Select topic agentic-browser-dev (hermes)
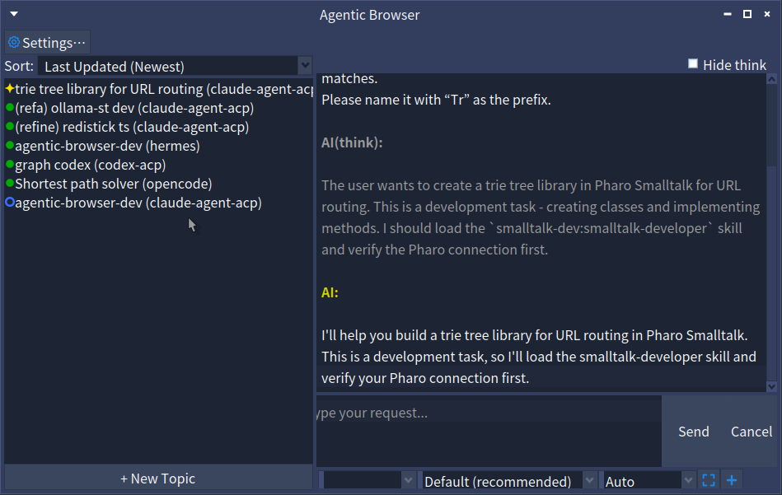This screenshot has height=495, width=782. [158, 146]
